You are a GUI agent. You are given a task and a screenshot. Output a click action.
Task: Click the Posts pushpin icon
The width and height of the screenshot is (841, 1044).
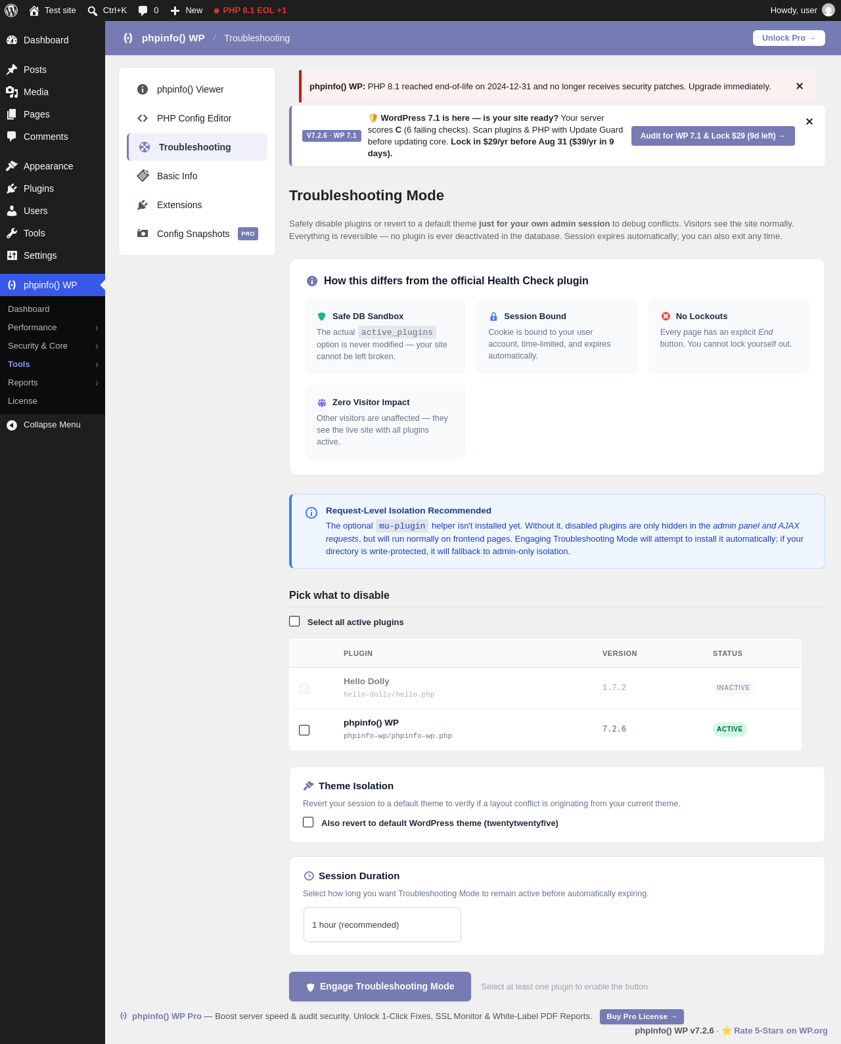[12, 70]
